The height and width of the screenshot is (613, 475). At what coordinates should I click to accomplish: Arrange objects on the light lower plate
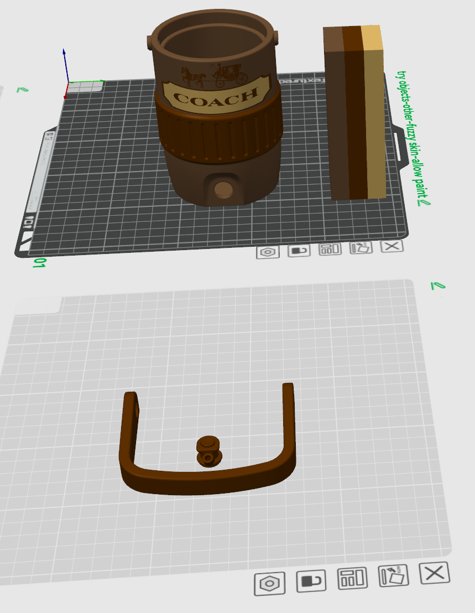point(352,578)
